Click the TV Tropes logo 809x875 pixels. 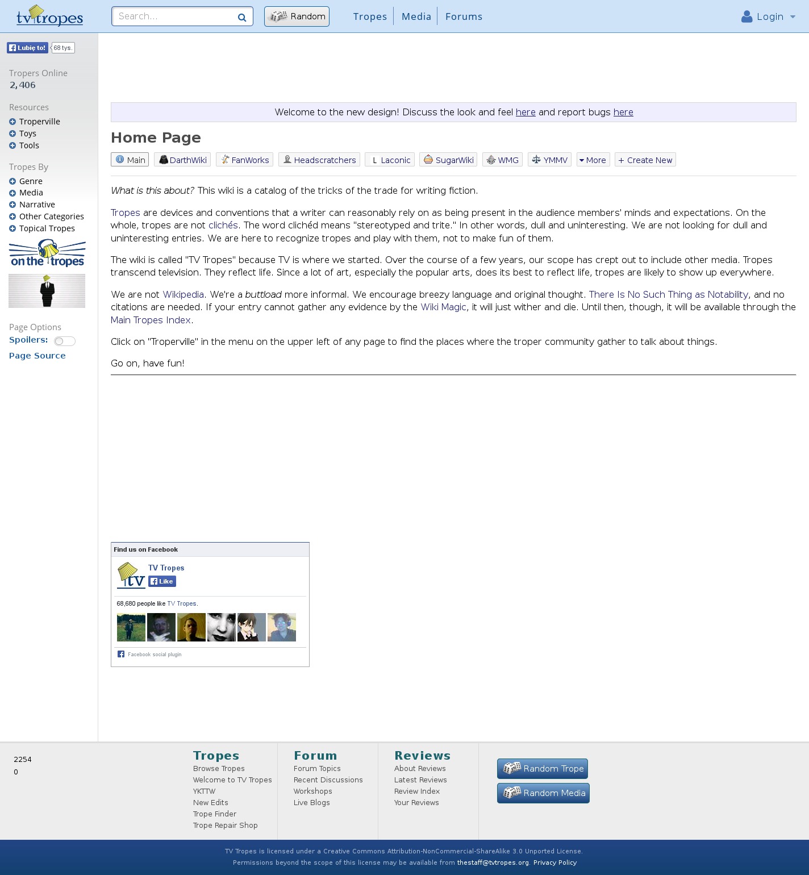[49, 16]
